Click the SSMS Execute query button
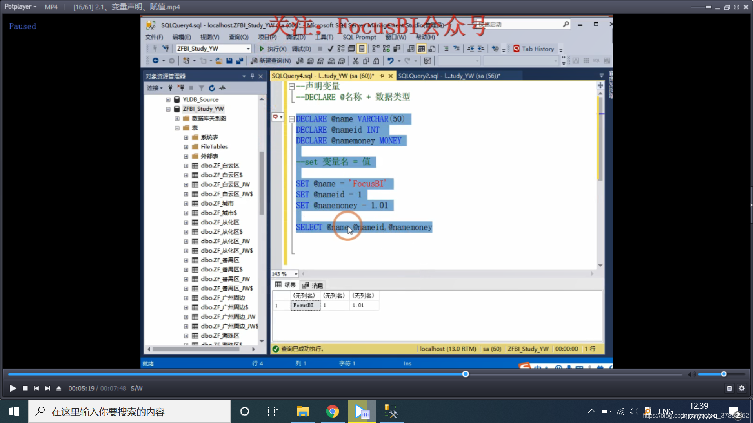The height and width of the screenshot is (423, 753). pyautogui.click(x=273, y=49)
